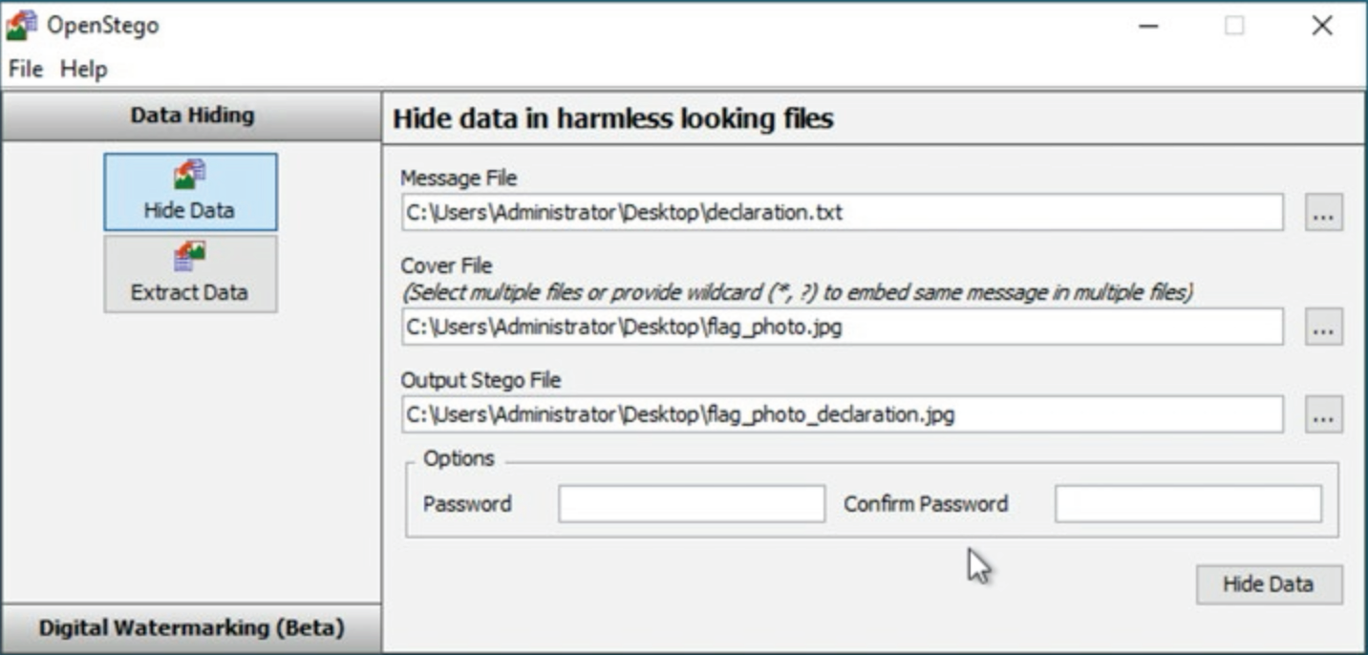Click the OpenStego app icon in title bar
Screen dimensions: 1368x655
tap(20, 26)
